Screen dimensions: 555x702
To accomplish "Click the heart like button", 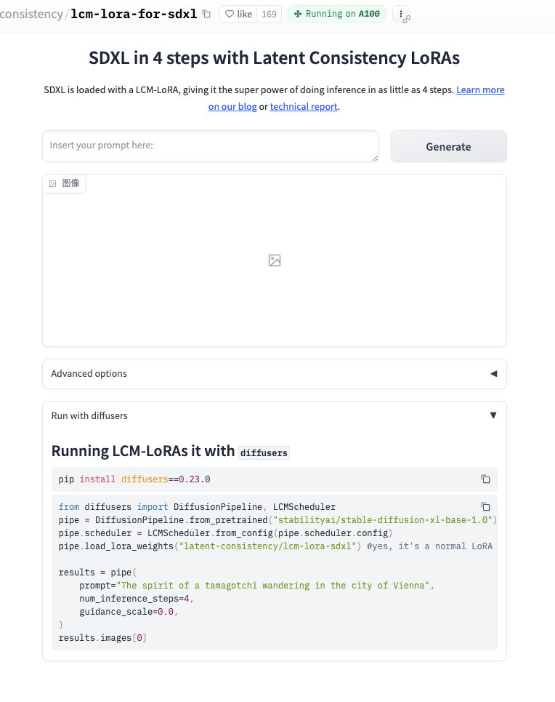I will (238, 14).
